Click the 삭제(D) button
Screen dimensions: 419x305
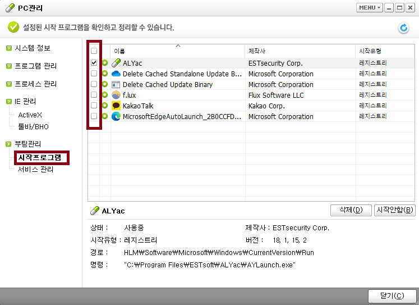point(351,210)
